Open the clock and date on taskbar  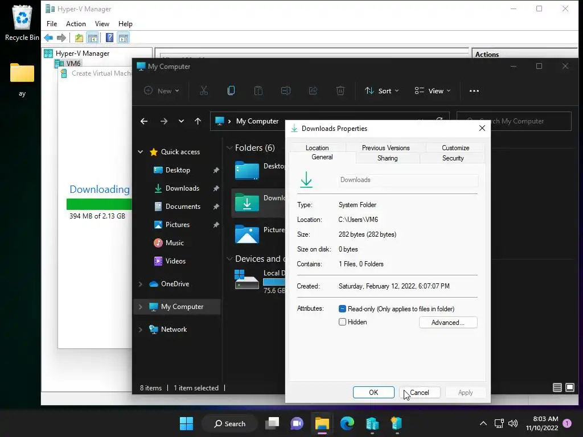pos(542,423)
